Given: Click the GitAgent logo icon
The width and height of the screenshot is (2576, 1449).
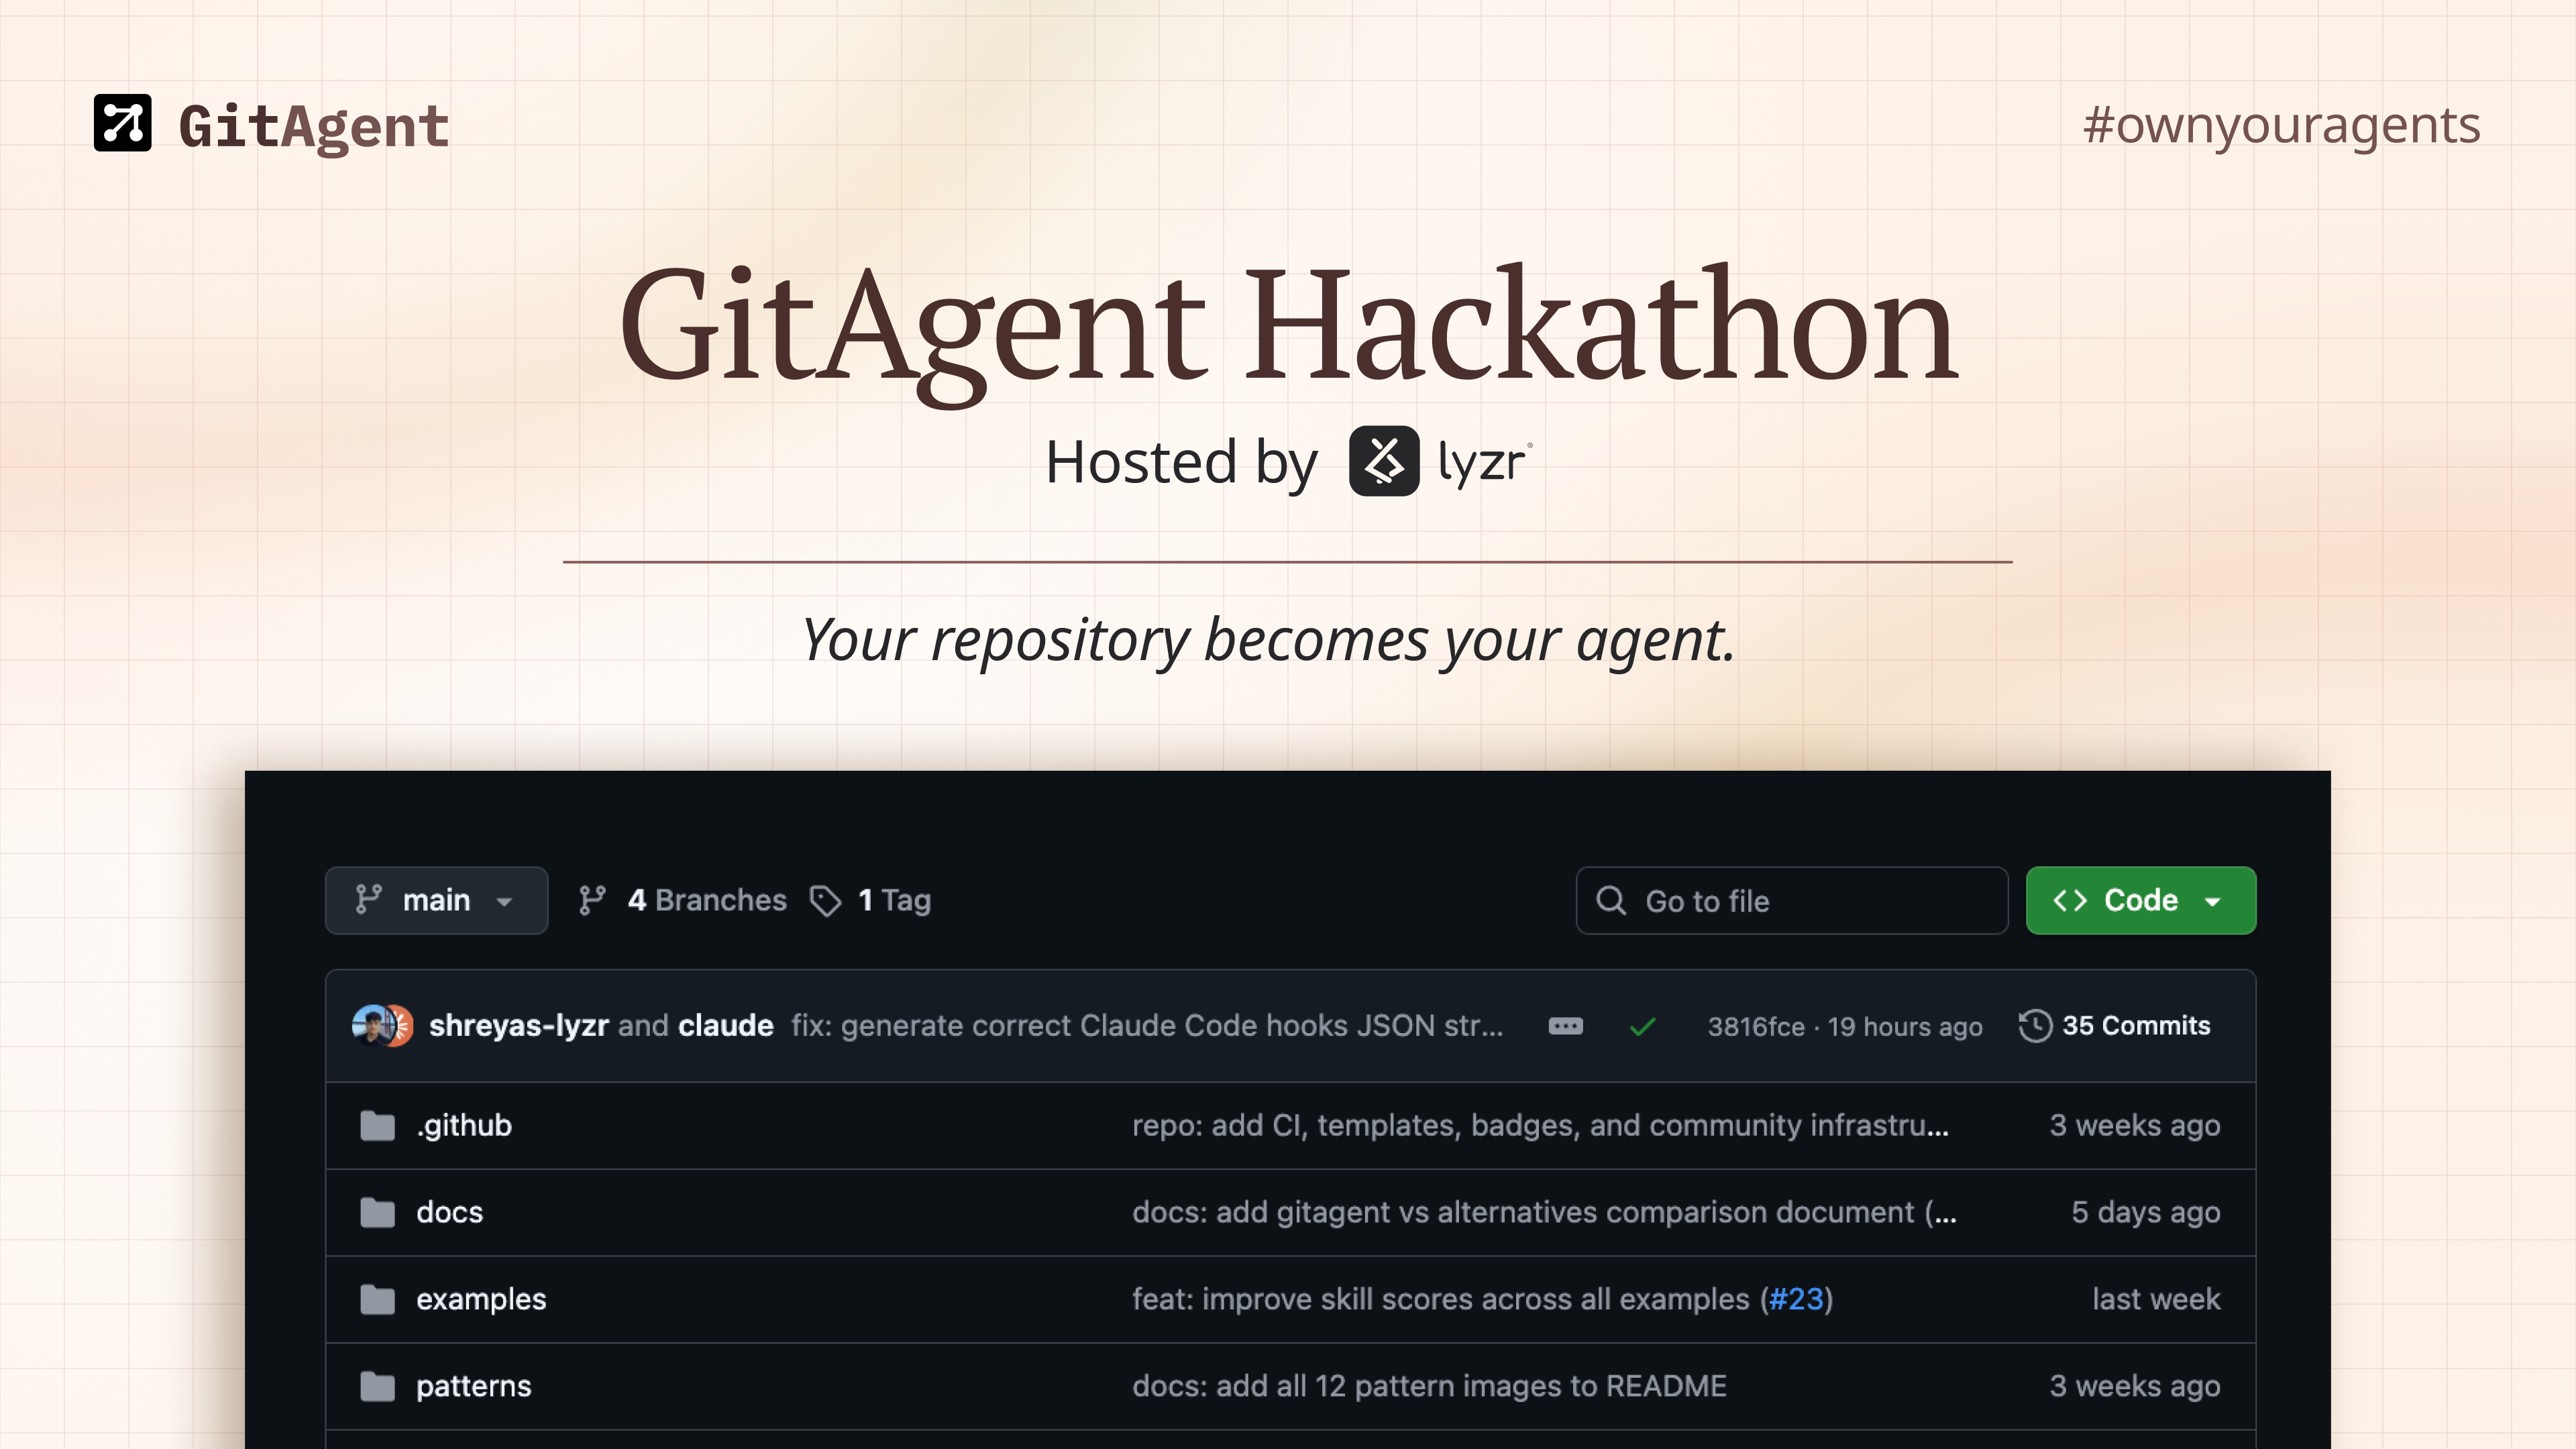Looking at the screenshot, I should click(x=122, y=123).
